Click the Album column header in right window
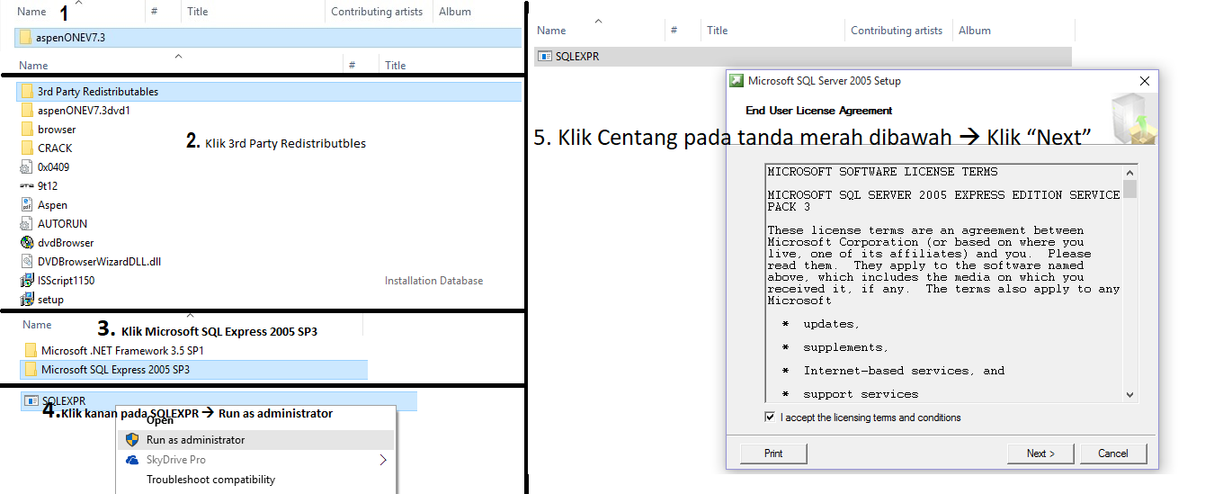Image resolution: width=1214 pixels, height=494 pixels. (x=975, y=31)
